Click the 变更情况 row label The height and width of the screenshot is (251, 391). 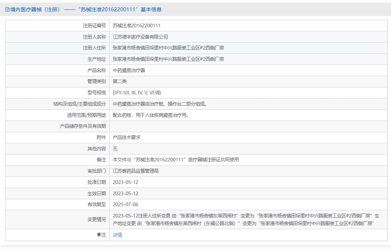pos(96,220)
